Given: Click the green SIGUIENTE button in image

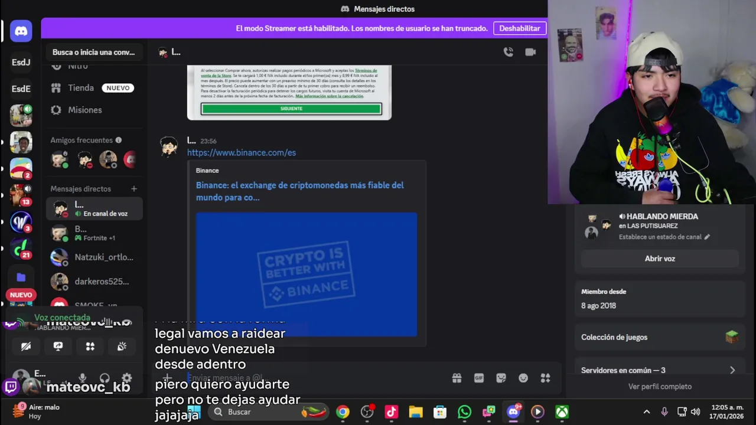Looking at the screenshot, I should tap(291, 109).
